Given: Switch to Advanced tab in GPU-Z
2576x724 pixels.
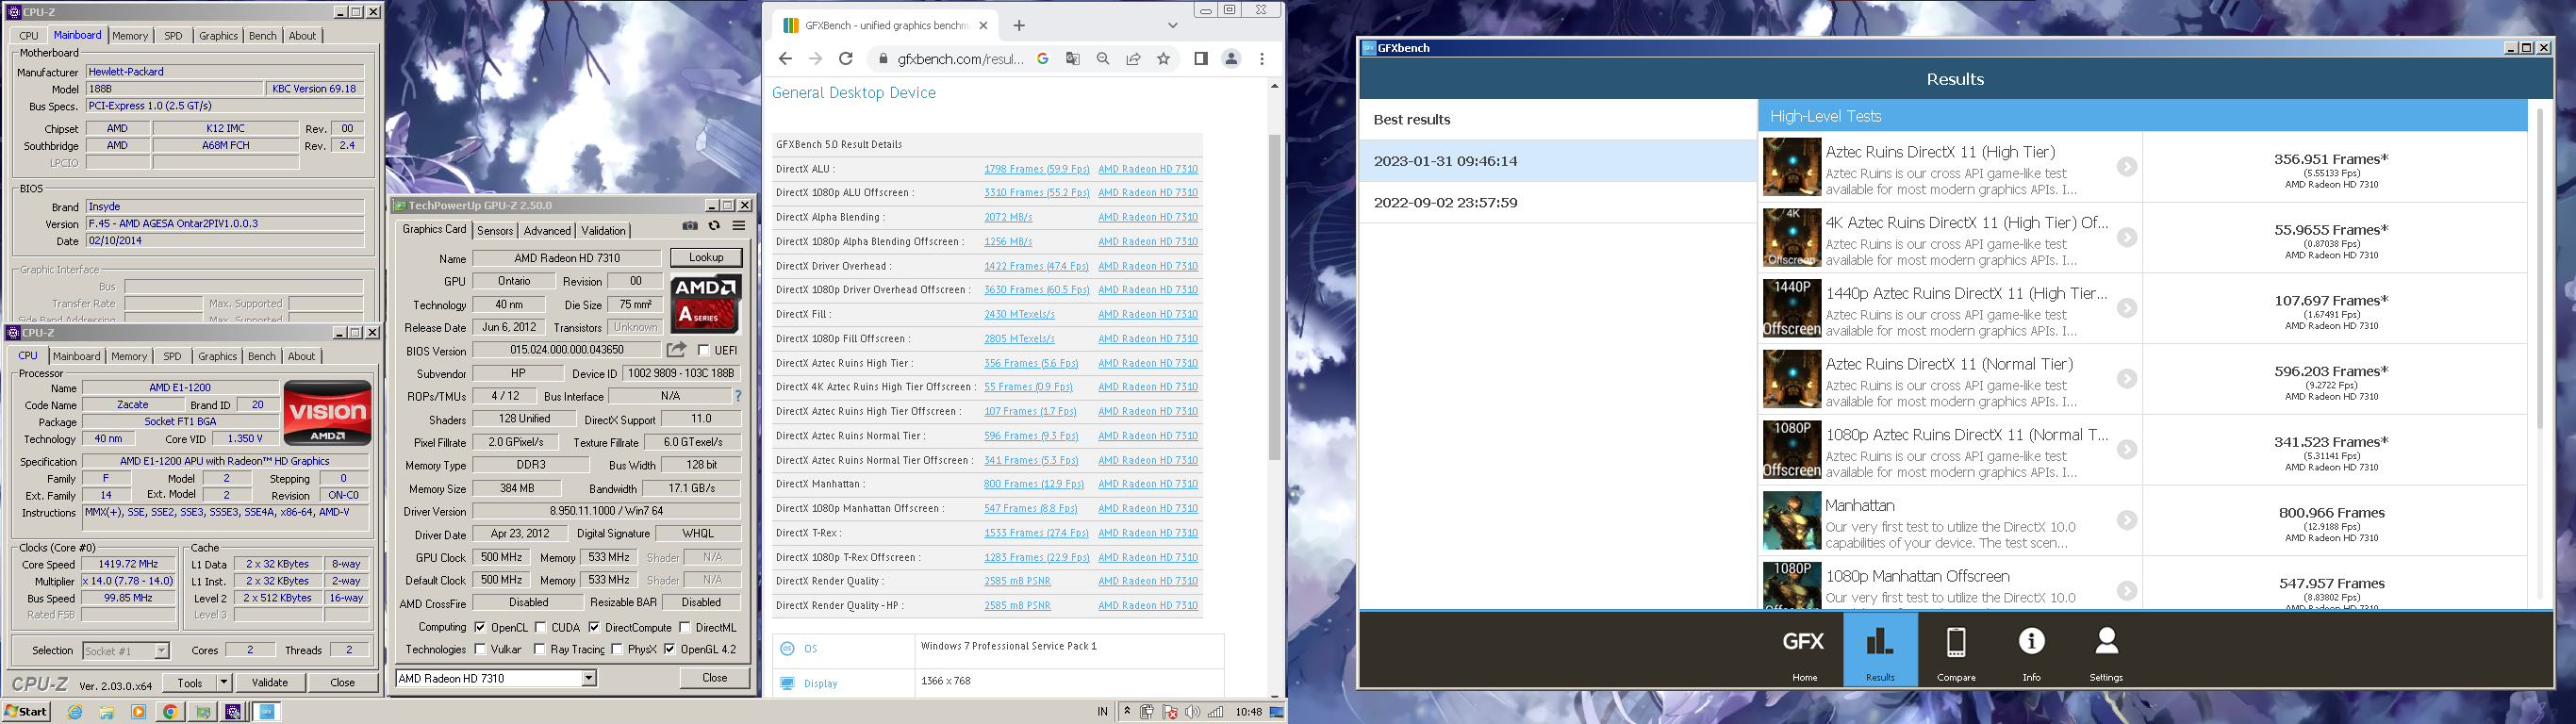Looking at the screenshot, I should tap(547, 231).
